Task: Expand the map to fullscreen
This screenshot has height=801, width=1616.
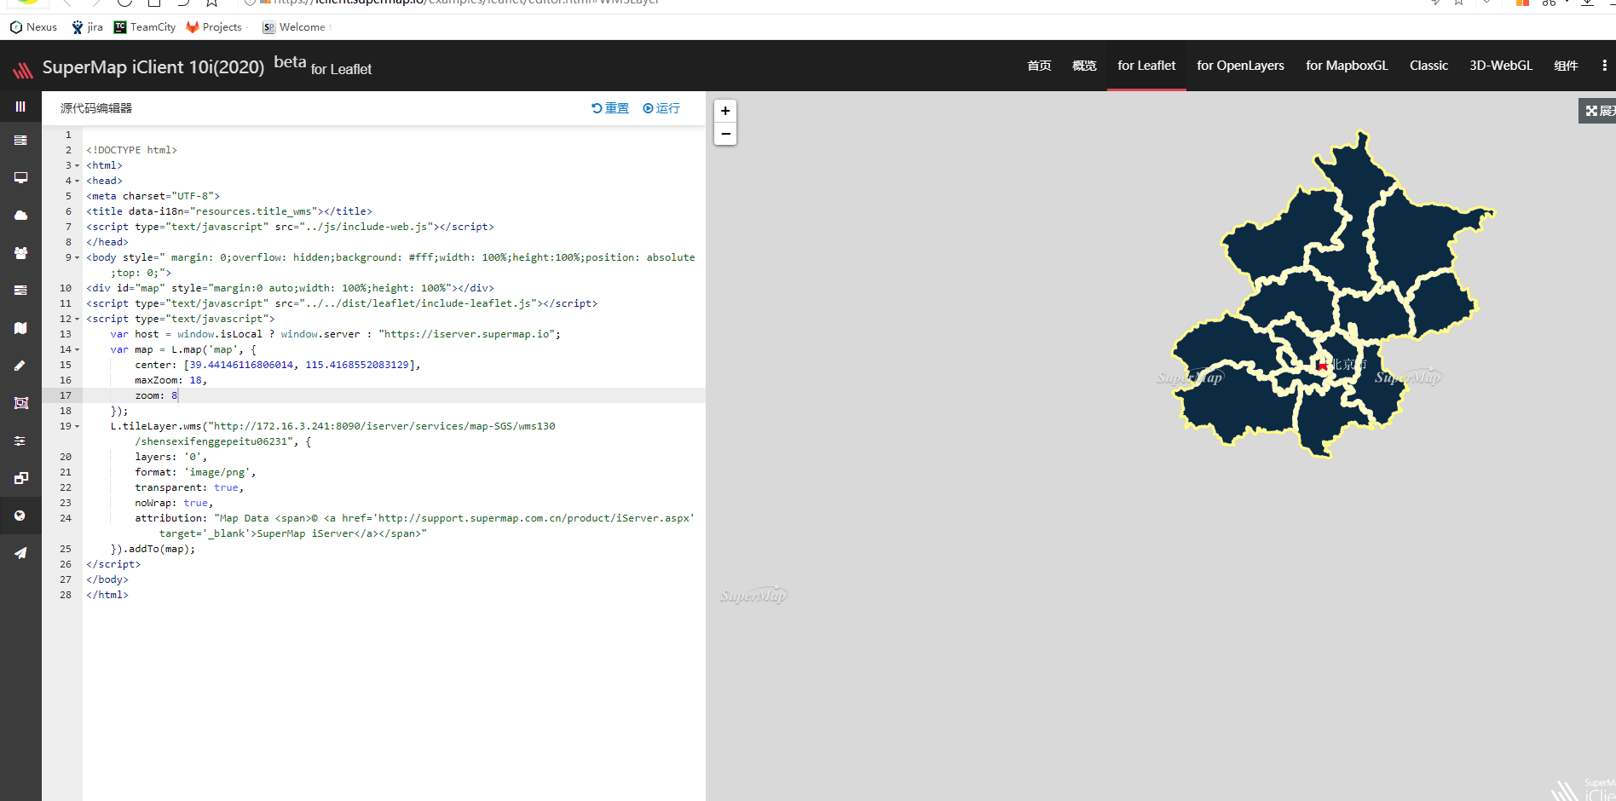Action: coord(1598,111)
